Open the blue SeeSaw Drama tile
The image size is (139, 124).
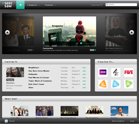coord(116,84)
